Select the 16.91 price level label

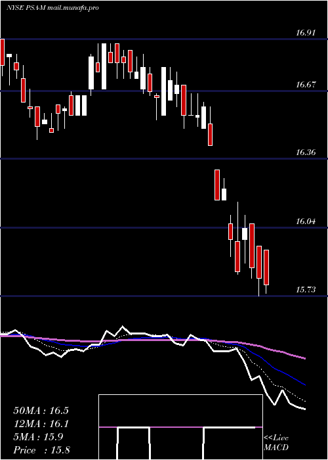[306, 33]
